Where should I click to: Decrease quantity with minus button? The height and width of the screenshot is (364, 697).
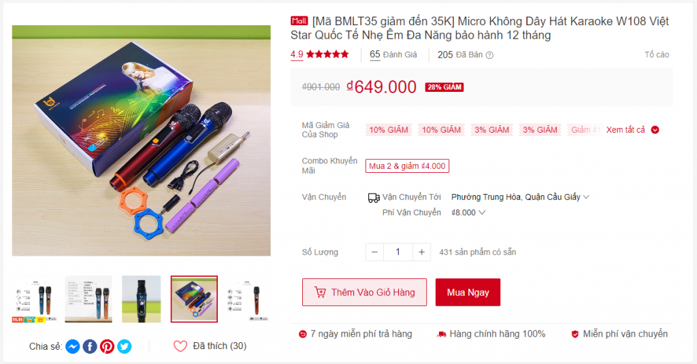(375, 252)
